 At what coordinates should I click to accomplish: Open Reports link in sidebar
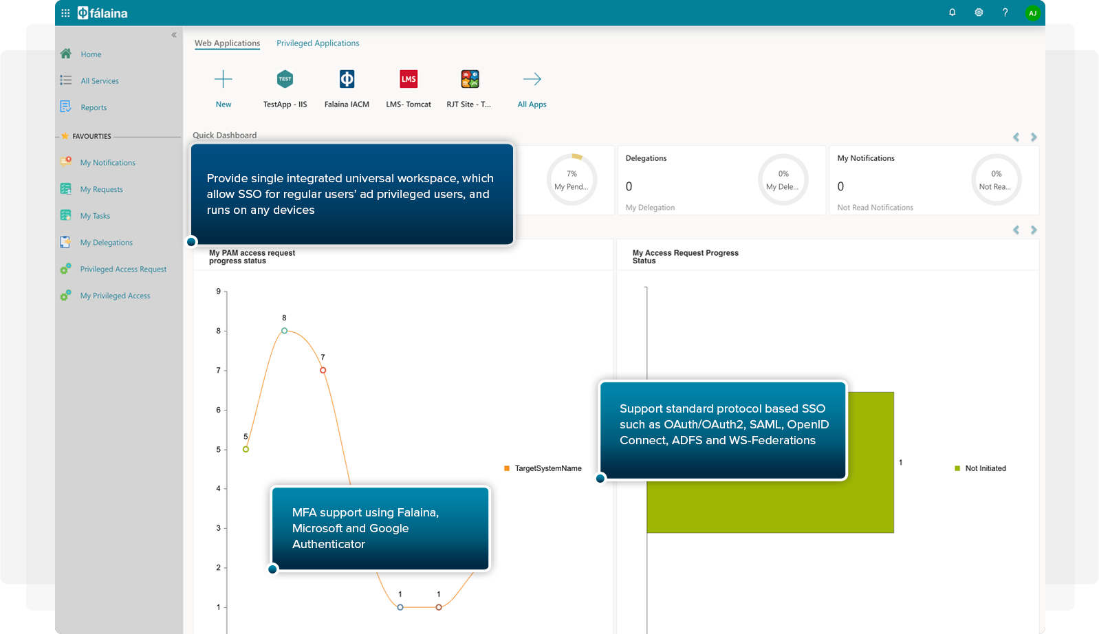pos(94,108)
